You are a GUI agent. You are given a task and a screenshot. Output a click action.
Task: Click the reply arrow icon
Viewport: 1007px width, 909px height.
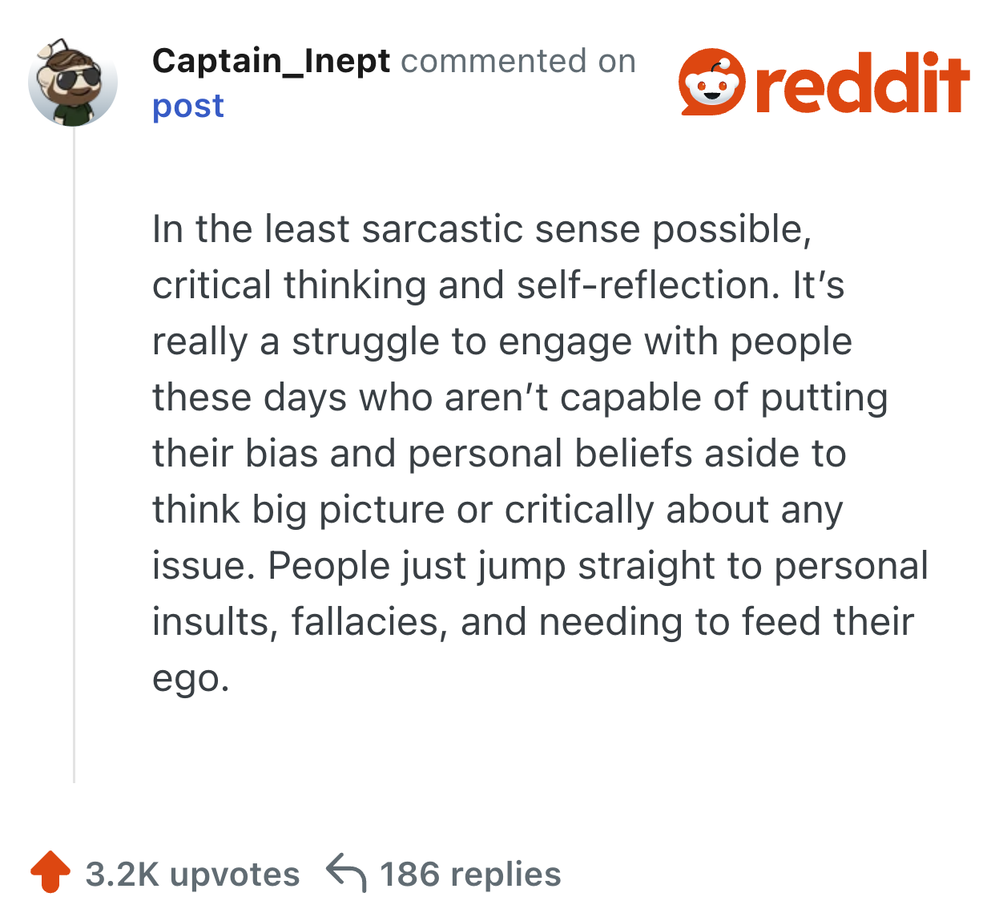click(346, 873)
